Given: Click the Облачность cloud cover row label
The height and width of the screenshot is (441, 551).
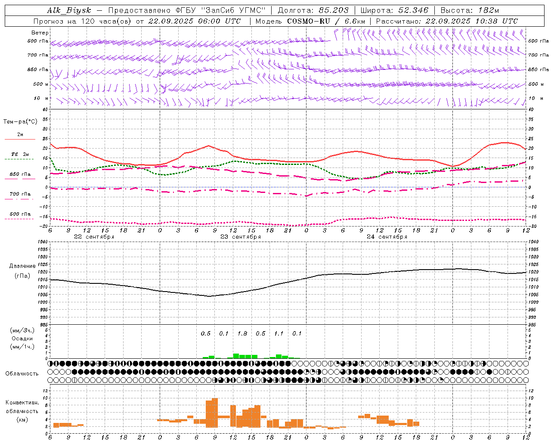Looking at the screenshot, I should click(x=22, y=373).
